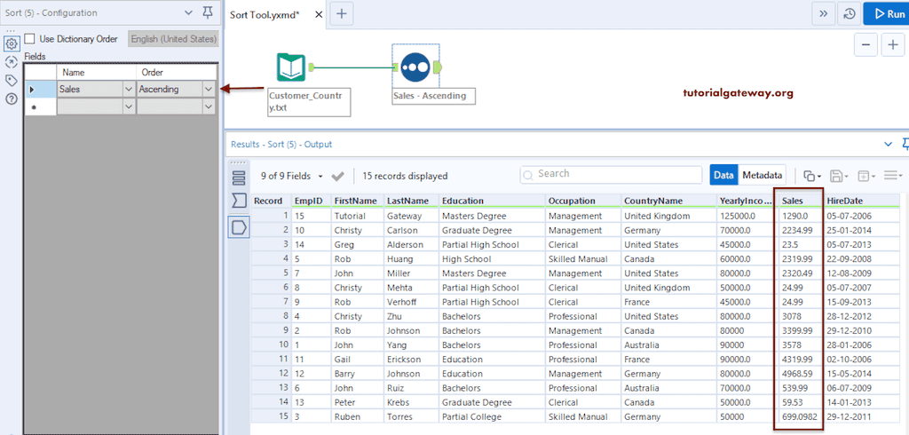909x435 pixels.
Task: Click the zoom out minus button on canvas
Action: point(866,45)
